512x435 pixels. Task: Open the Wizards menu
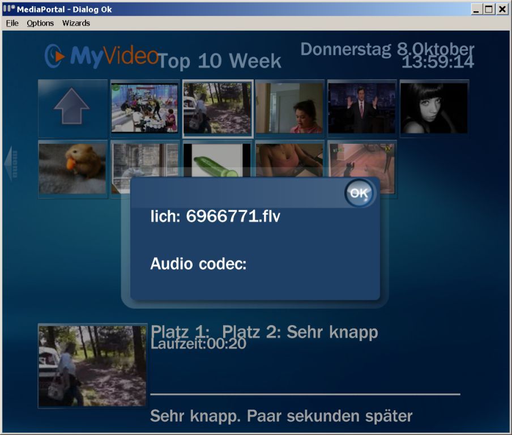(76, 23)
